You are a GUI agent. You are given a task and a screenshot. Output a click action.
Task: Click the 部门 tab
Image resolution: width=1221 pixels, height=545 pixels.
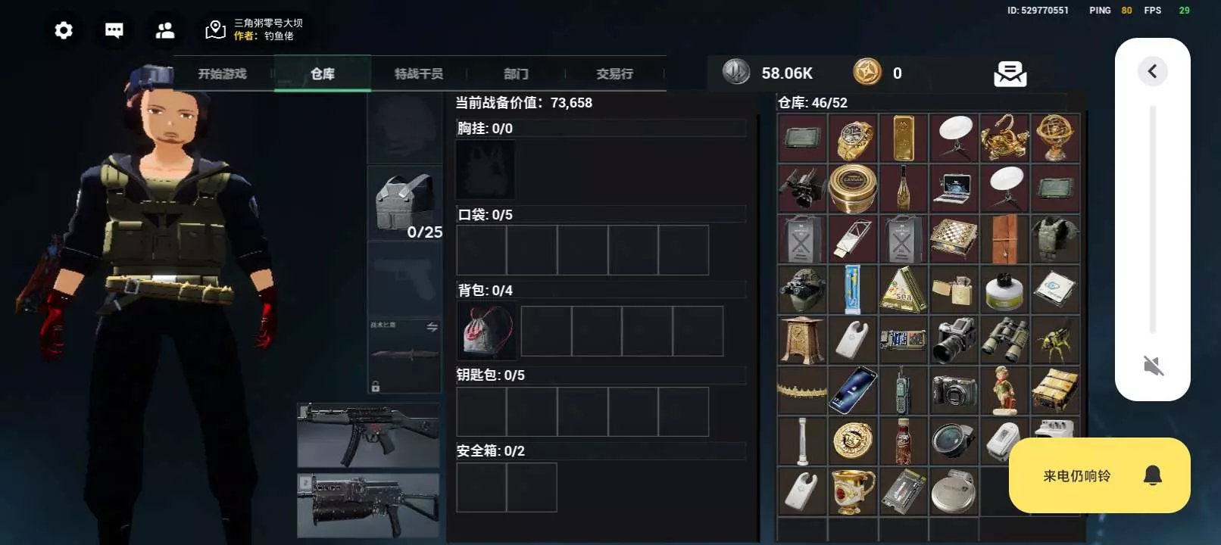(516, 73)
